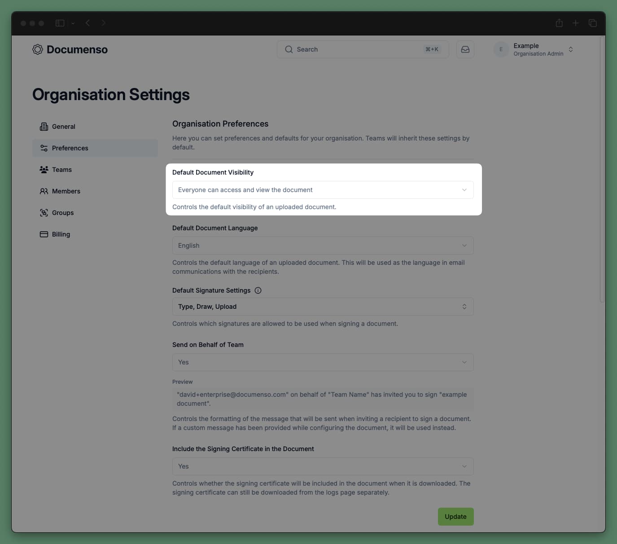
Task: Open the Default Document Visibility dropdown
Action: coord(323,190)
